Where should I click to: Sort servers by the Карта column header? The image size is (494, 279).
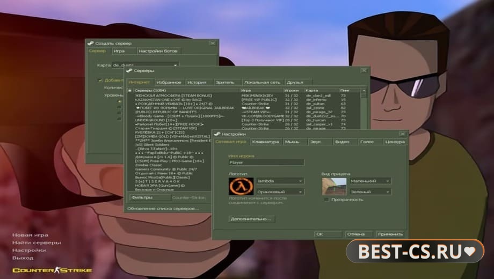click(321, 90)
